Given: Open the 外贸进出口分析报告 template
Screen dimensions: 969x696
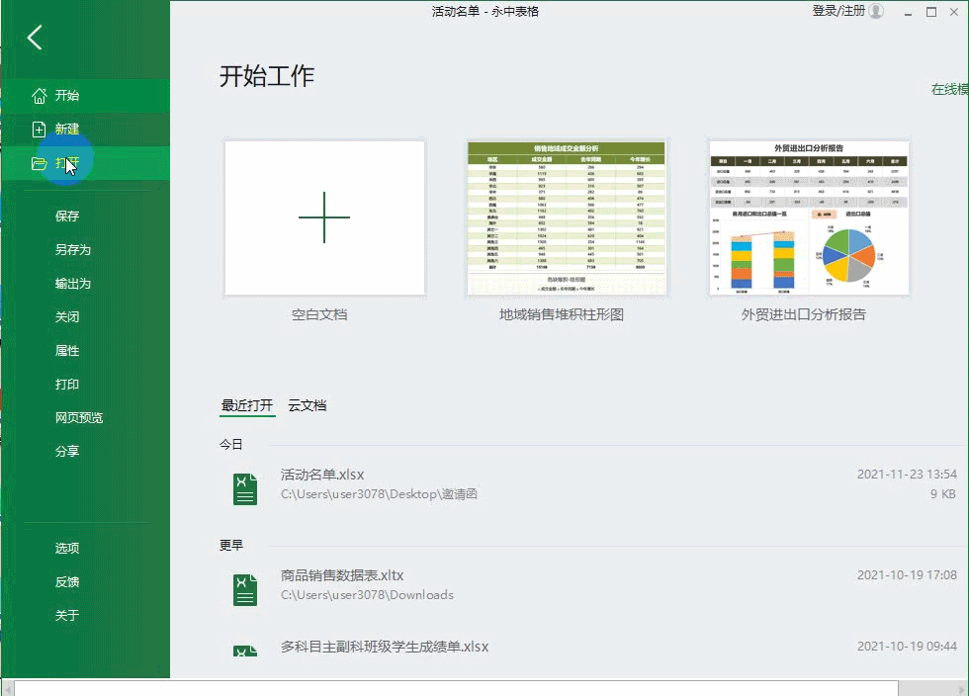Looking at the screenshot, I should tap(808, 217).
